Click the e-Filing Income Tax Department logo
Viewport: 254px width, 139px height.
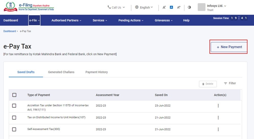(x=29, y=7)
